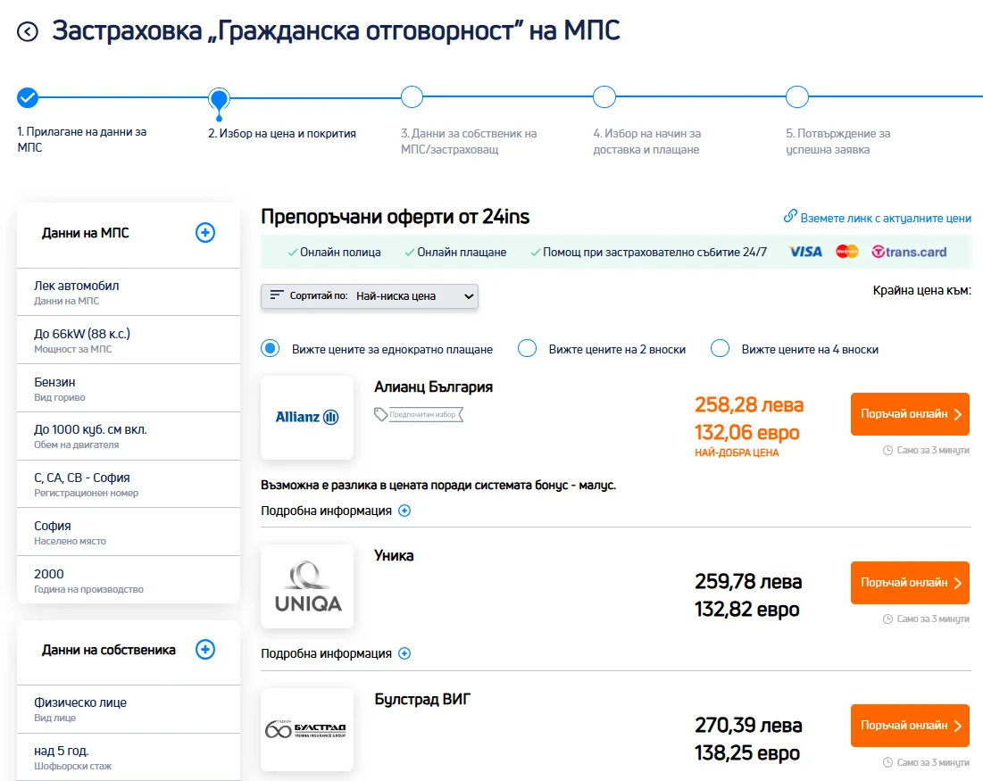
Task: Open the Сортирай по sorting dropdown
Action: [x=370, y=296]
